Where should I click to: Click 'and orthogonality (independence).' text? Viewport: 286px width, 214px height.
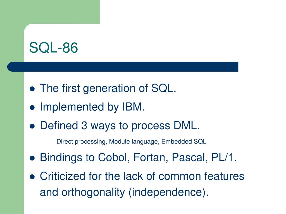124,193
